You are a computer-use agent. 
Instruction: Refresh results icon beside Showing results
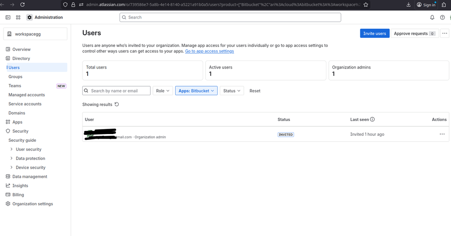point(117,104)
